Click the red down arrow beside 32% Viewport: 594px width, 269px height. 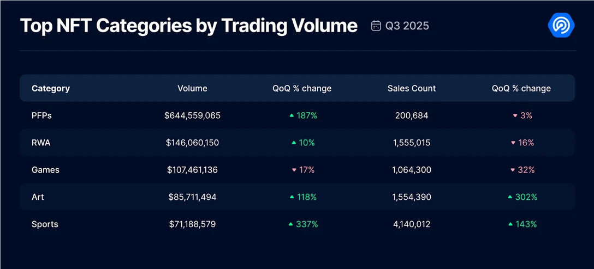coord(512,170)
